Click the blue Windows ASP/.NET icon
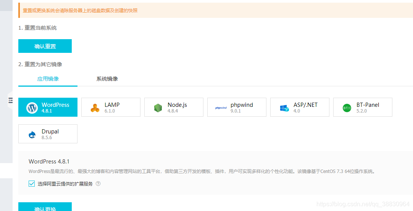Screen dimensions: 413x211 pos(284,108)
